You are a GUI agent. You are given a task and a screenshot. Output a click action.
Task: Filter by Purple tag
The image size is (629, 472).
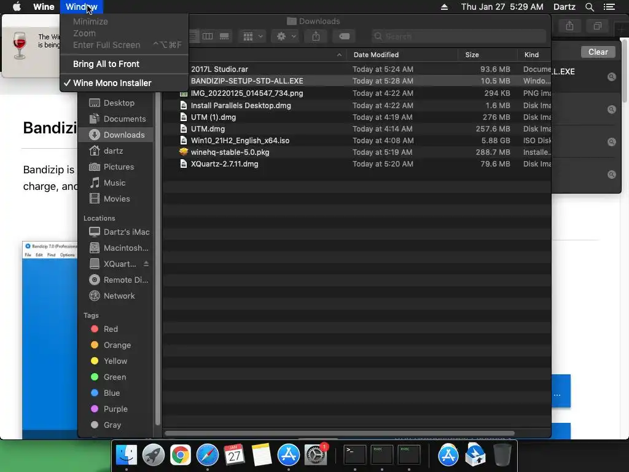pyautogui.click(x=115, y=409)
